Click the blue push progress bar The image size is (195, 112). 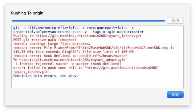tap(88, 21)
